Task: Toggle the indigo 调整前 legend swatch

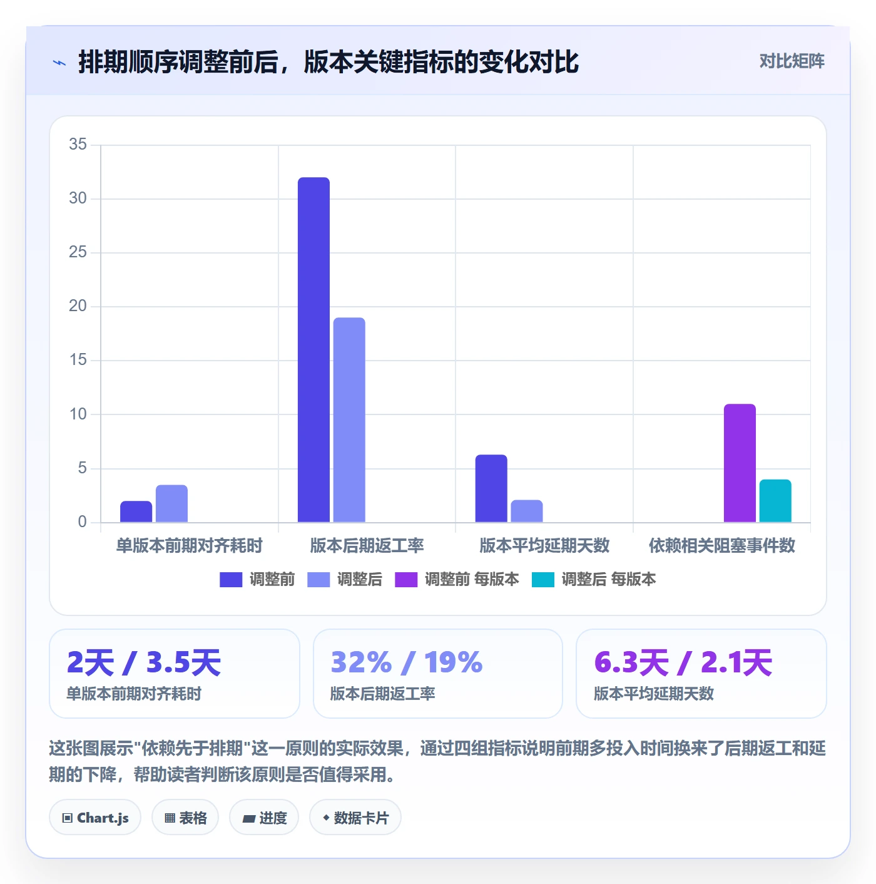Action: 231,580
